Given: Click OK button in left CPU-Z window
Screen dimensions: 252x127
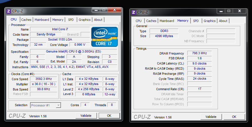Looking at the screenshot, I should pyautogui.click(x=109, y=116).
